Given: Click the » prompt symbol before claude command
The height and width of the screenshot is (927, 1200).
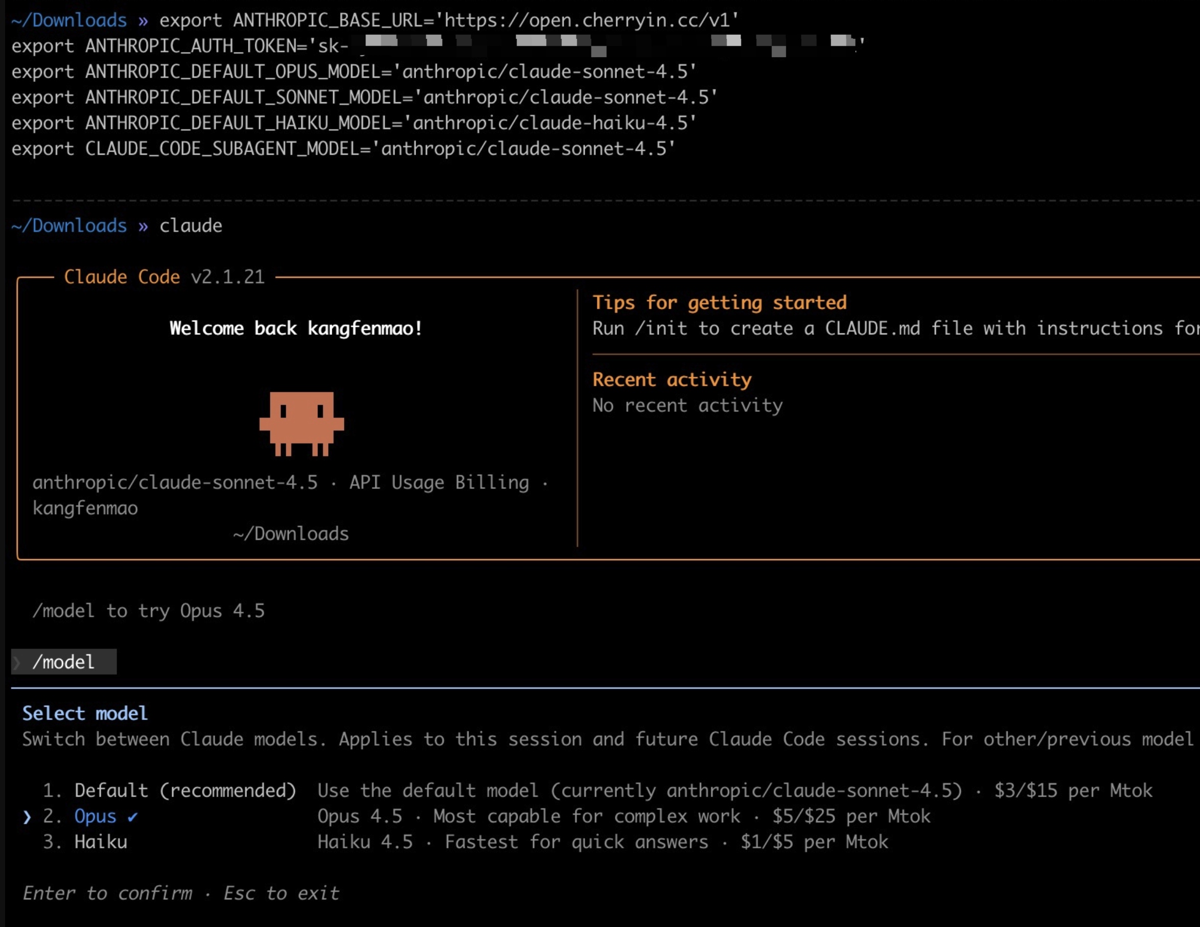Looking at the screenshot, I should click(143, 226).
